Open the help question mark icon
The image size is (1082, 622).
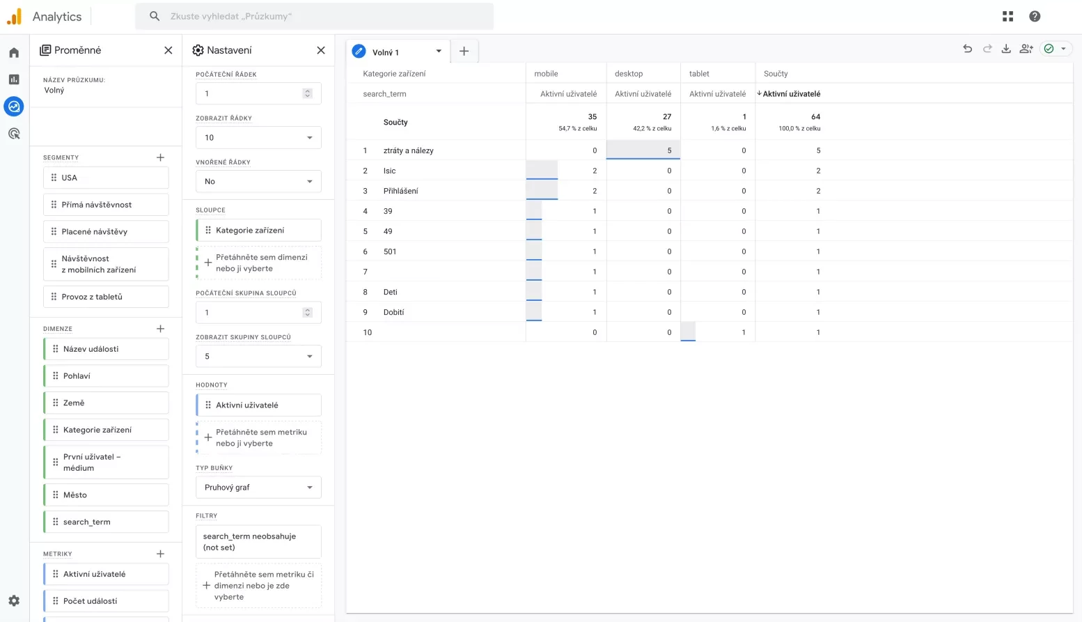point(1035,16)
